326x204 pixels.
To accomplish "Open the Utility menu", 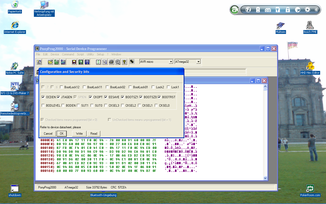I will [90, 54].
